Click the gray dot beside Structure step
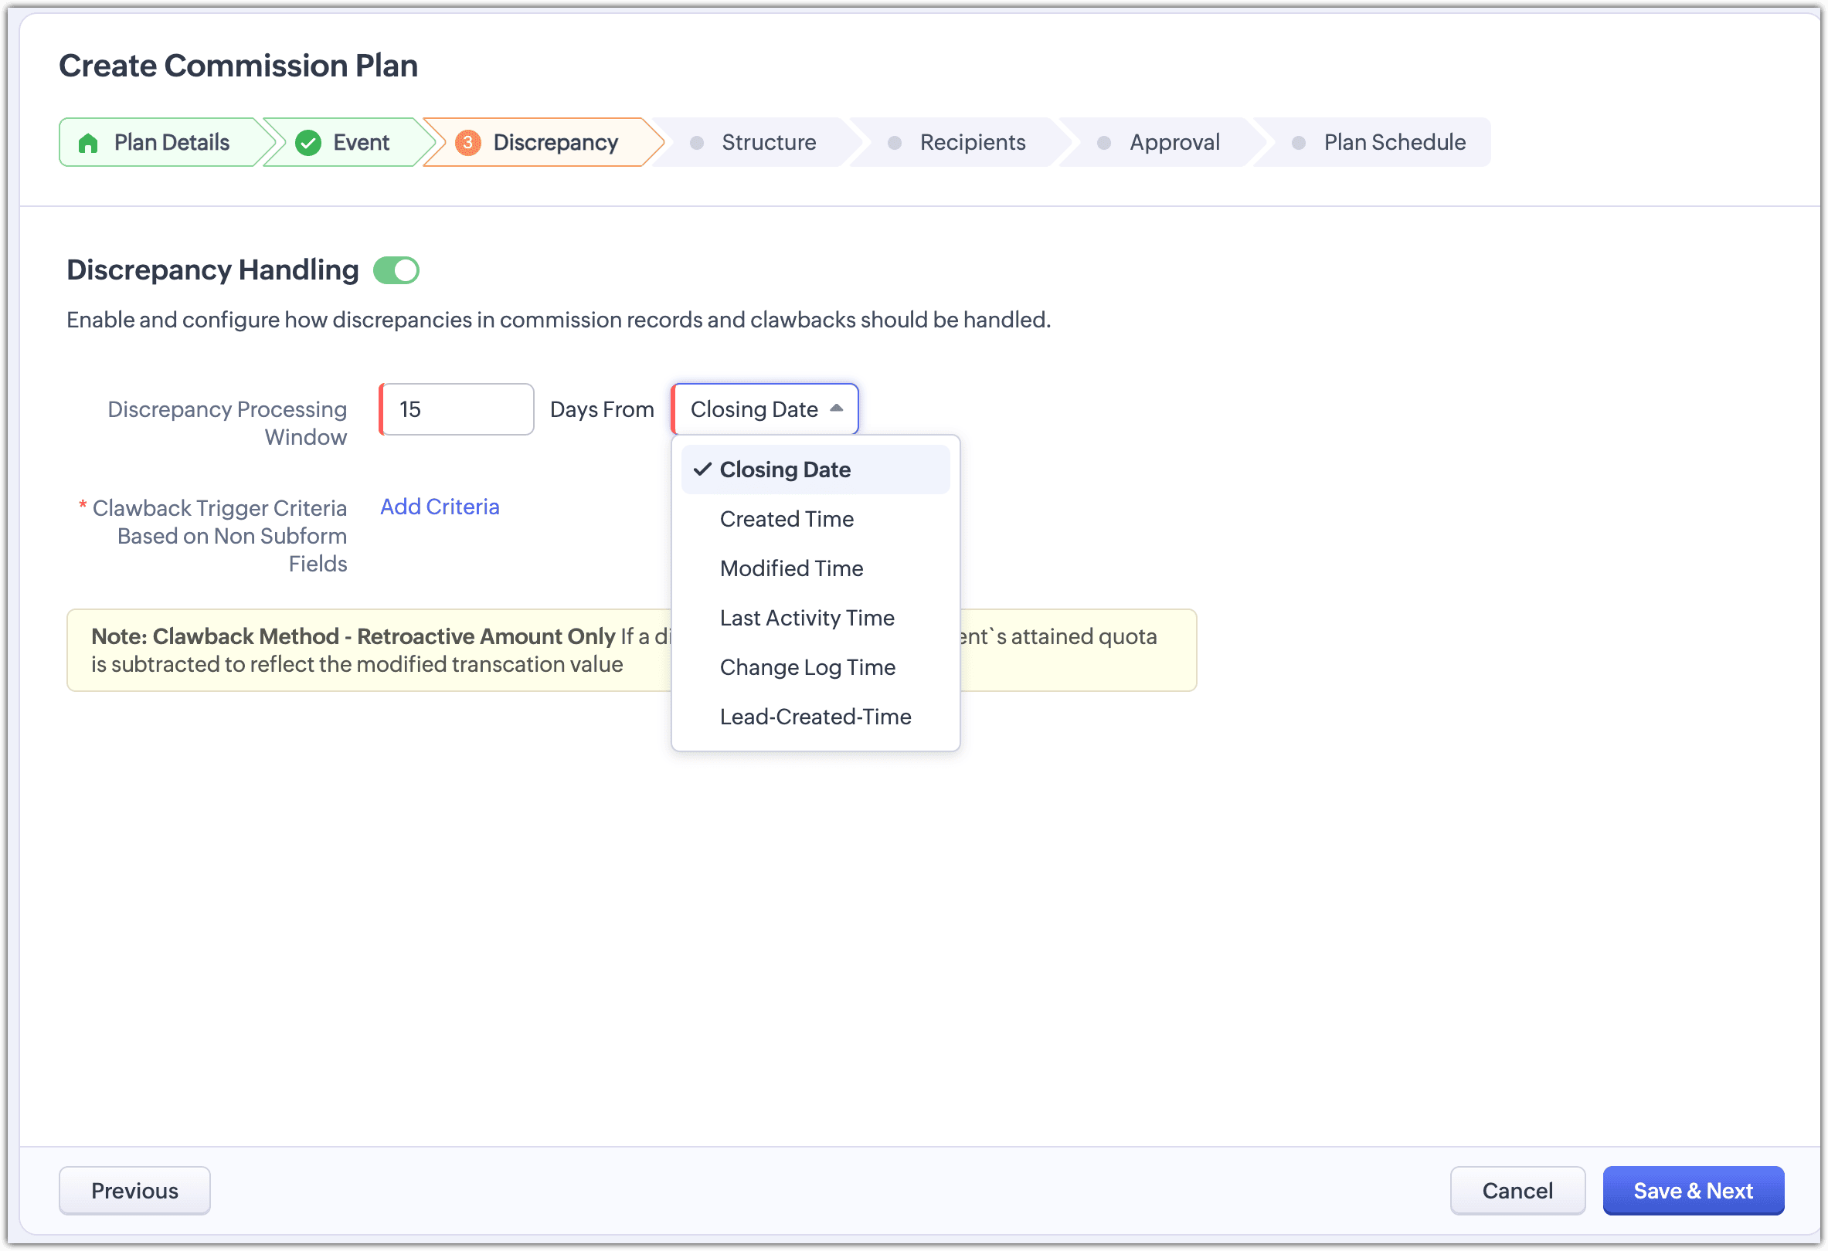This screenshot has height=1251, width=1828. click(697, 143)
